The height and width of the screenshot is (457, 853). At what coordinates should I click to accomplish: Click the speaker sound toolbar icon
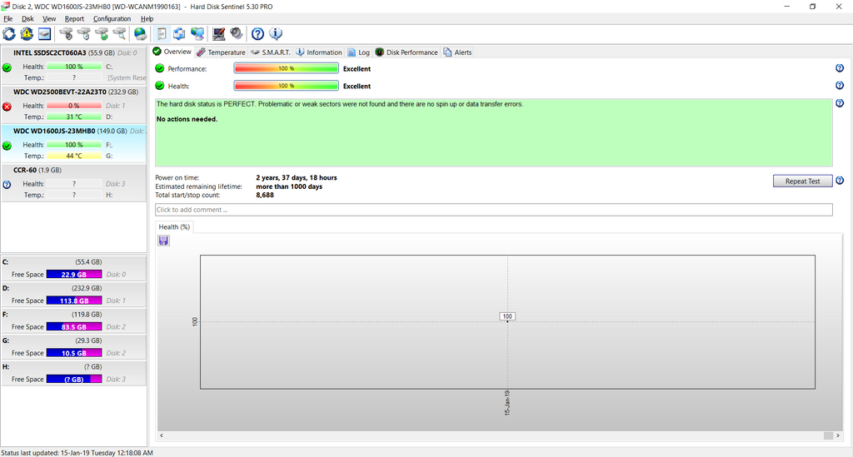click(236, 33)
